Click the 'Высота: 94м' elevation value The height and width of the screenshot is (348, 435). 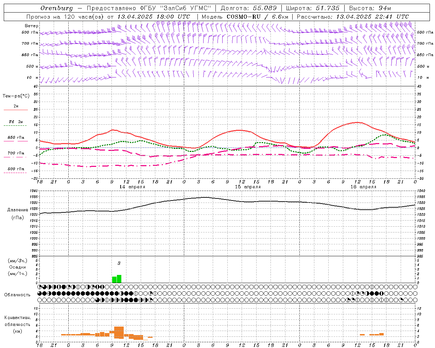(370, 8)
